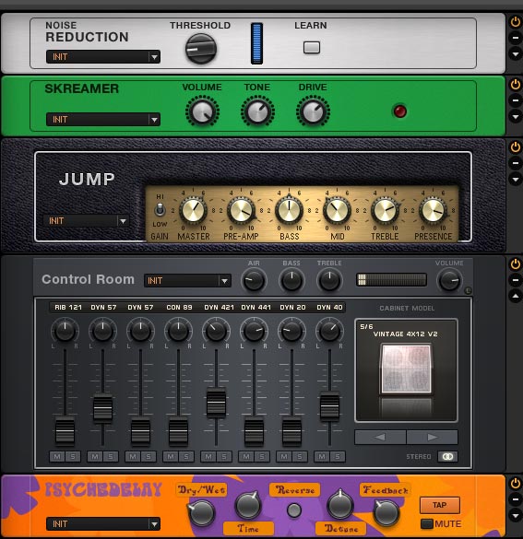
Task: Click the Jump amp Mid knob
Action: coord(337,210)
